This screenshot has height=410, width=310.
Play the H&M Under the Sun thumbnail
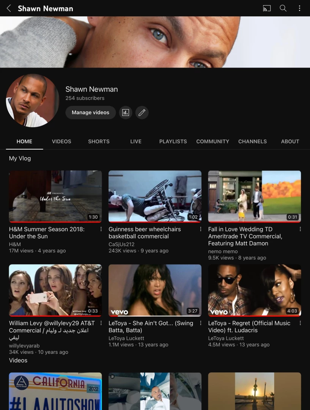pos(55,196)
